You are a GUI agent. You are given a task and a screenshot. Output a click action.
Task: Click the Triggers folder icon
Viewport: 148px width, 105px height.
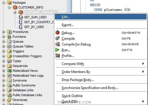click(9, 51)
